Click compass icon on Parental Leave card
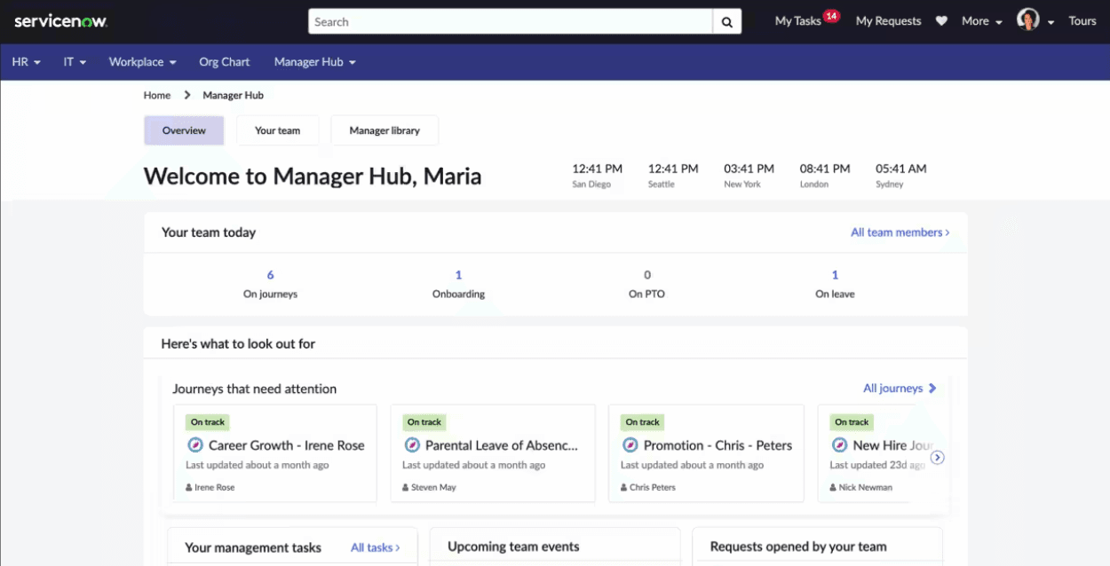 click(x=412, y=445)
